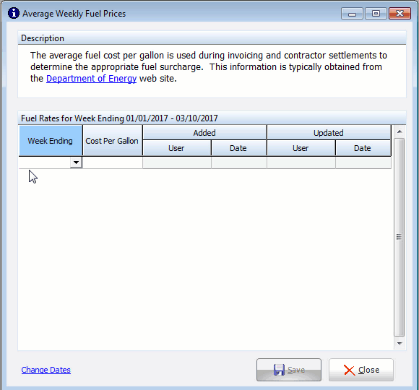Click the Added group column header
The image size is (419, 390).
click(204, 132)
